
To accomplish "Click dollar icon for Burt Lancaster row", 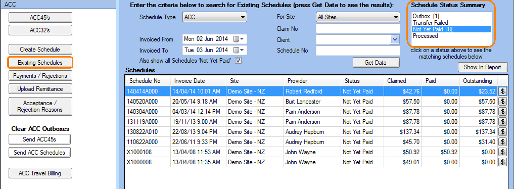I will (x=502, y=102).
